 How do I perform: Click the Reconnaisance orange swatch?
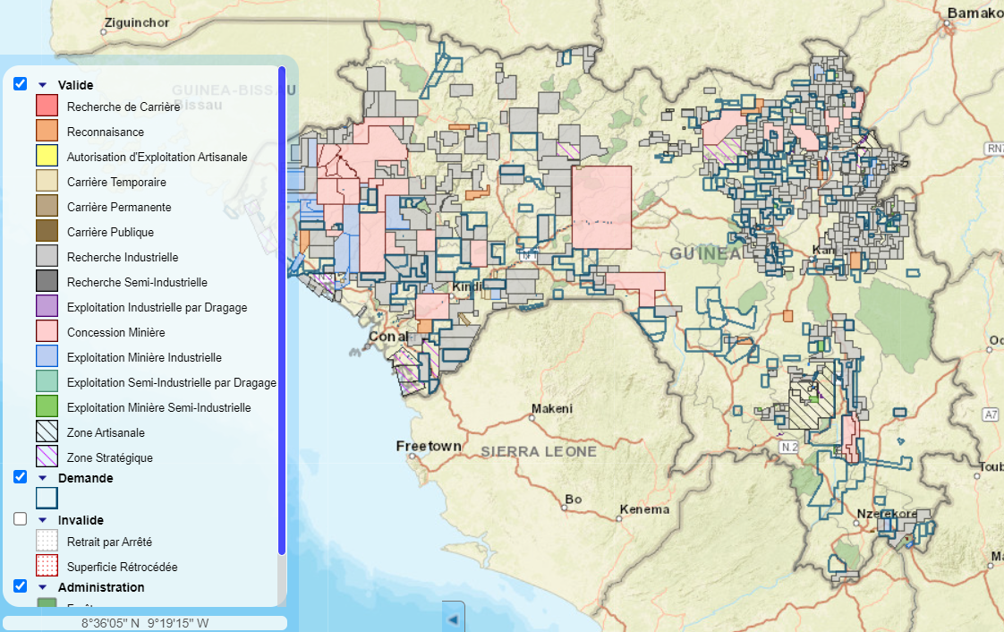(47, 131)
